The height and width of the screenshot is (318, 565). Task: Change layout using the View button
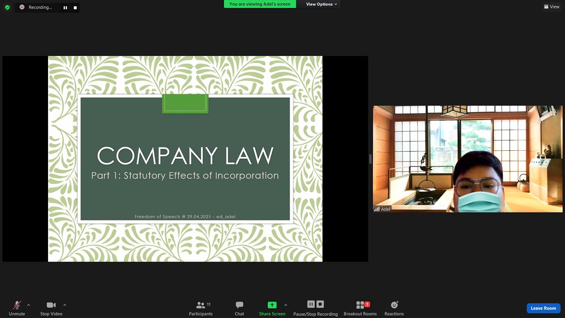551,7
